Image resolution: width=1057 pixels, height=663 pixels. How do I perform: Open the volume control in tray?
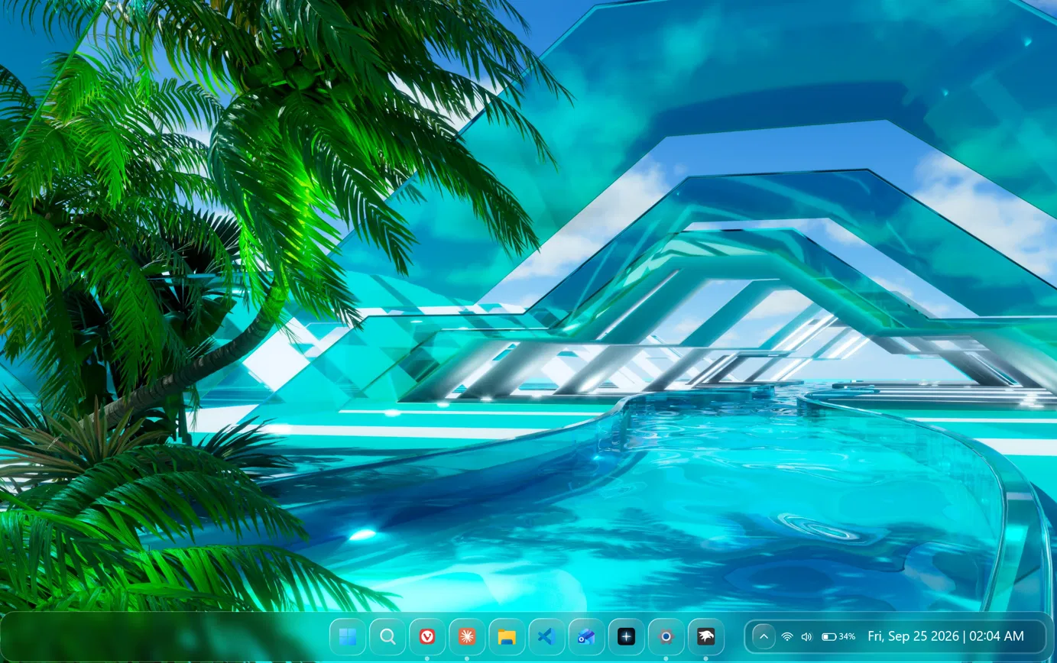pyautogui.click(x=806, y=636)
